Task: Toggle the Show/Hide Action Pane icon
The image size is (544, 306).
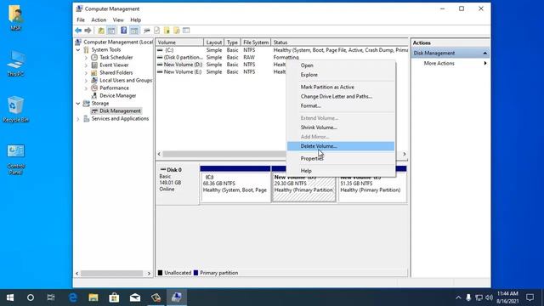Action: [x=134, y=31]
